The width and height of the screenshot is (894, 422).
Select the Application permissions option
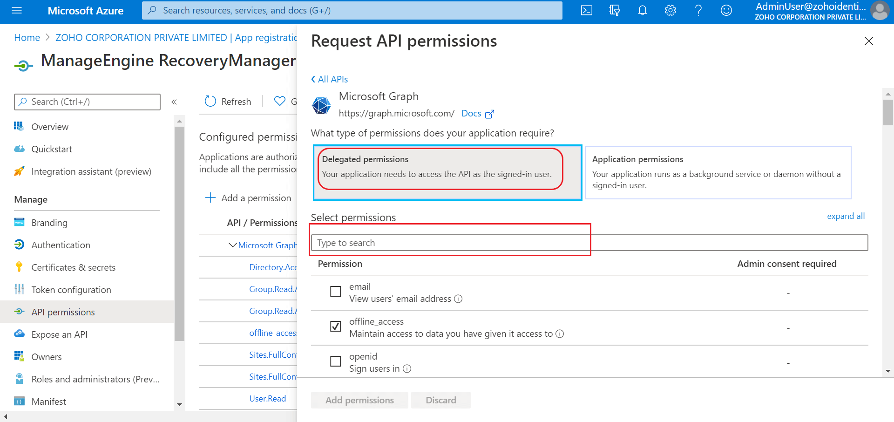coord(718,172)
